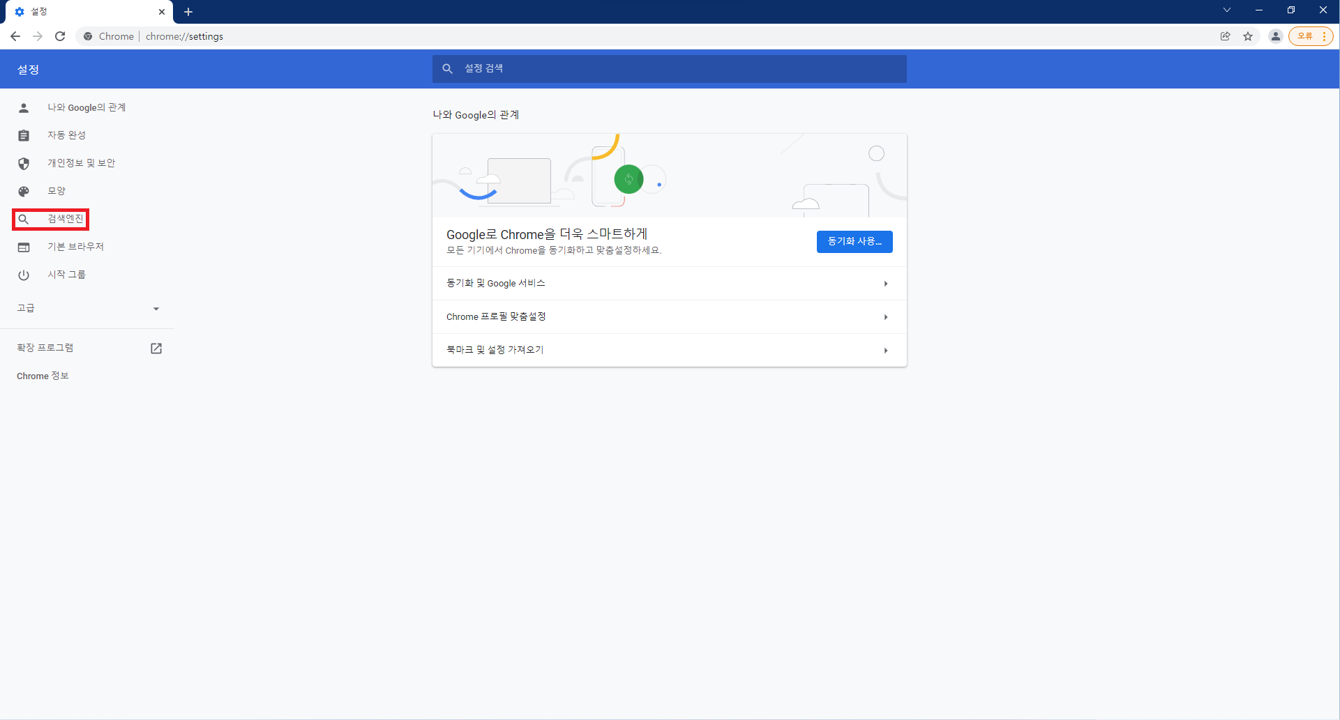Click the external link icon by 확장 프로그램
Screen dimensions: 1340x720
tap(156, 348)
